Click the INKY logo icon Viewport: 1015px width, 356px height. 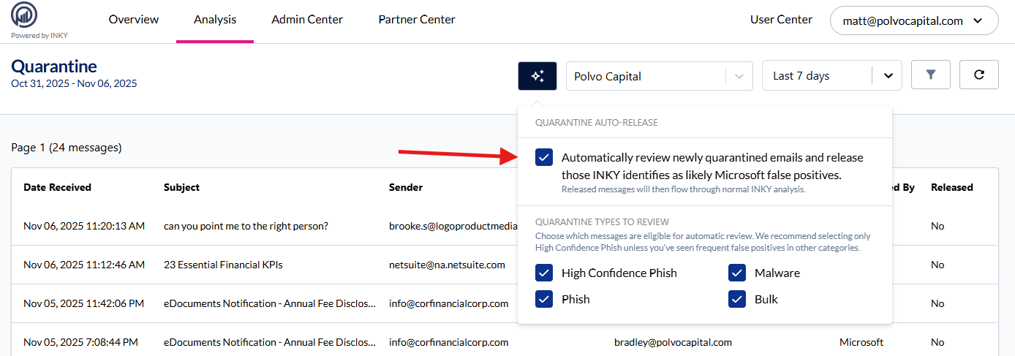coord(25,16)
